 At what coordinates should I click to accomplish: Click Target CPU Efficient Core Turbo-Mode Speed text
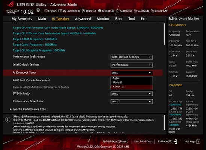pos(54,33)
